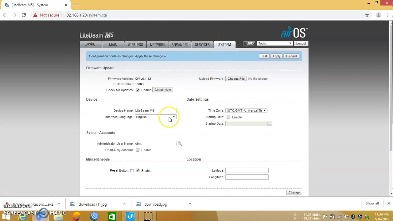This screenshot has width=393, height=221.
Task: Open the Startup Date calendar picker
Action: [x=270, y=124]
